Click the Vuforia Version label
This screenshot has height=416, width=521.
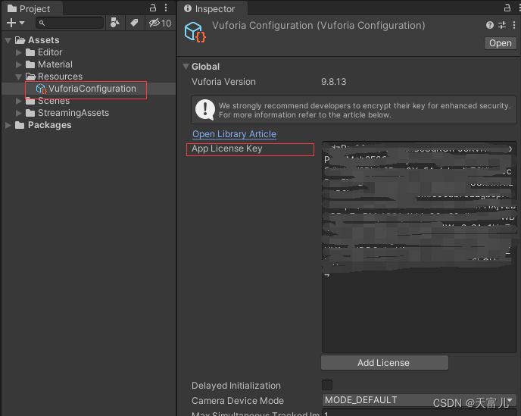[x=223, y=82]
